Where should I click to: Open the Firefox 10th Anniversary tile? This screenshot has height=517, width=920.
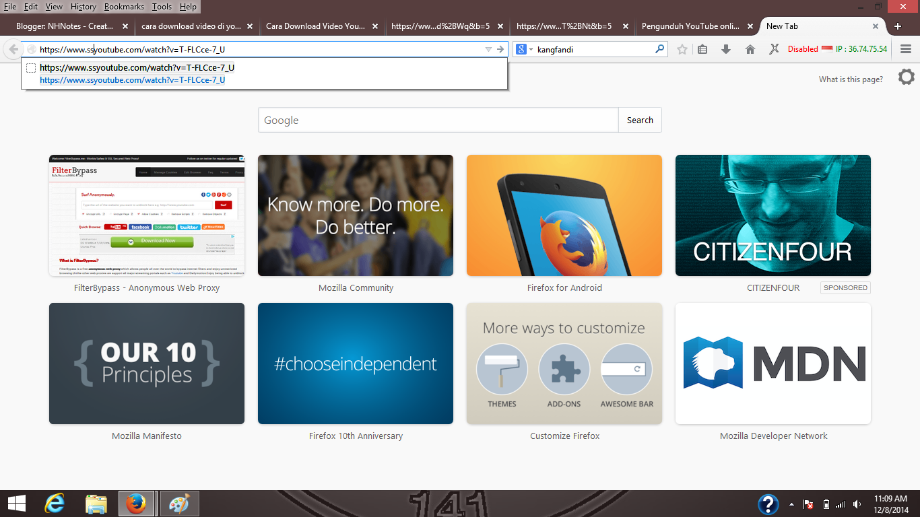(x=356, y=364)
